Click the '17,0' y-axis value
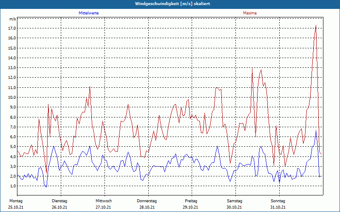340x212 pixels. tap(12, 28)
